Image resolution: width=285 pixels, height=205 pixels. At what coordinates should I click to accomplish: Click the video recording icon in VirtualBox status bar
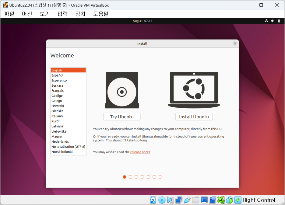212,200
